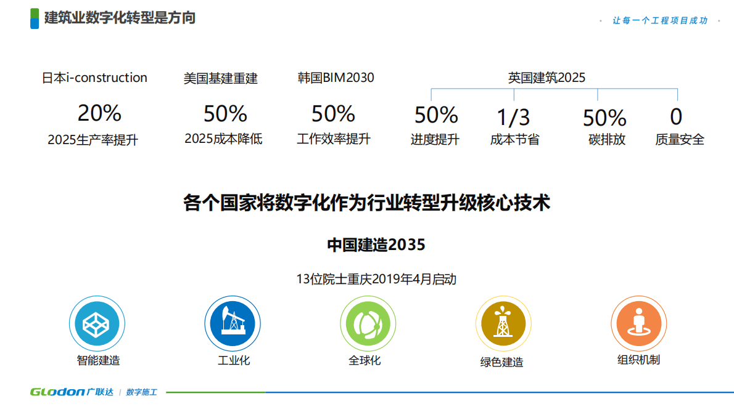Click the 日本i-construction heading

[94, 78]
